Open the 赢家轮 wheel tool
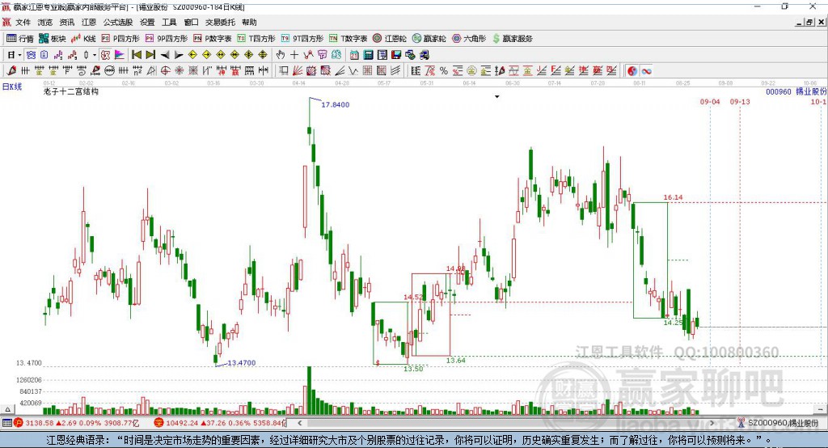Image resolution: width=828 pixels, height=448 pixels. click(x=429, y=39)
